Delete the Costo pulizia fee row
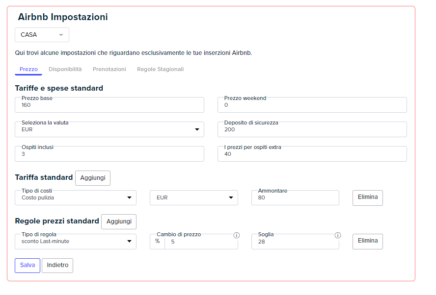Viewport: 436px width, 295px height. tap(368, 197)
